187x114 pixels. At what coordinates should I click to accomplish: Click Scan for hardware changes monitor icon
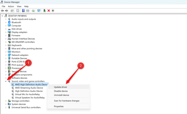click(39, 11)
